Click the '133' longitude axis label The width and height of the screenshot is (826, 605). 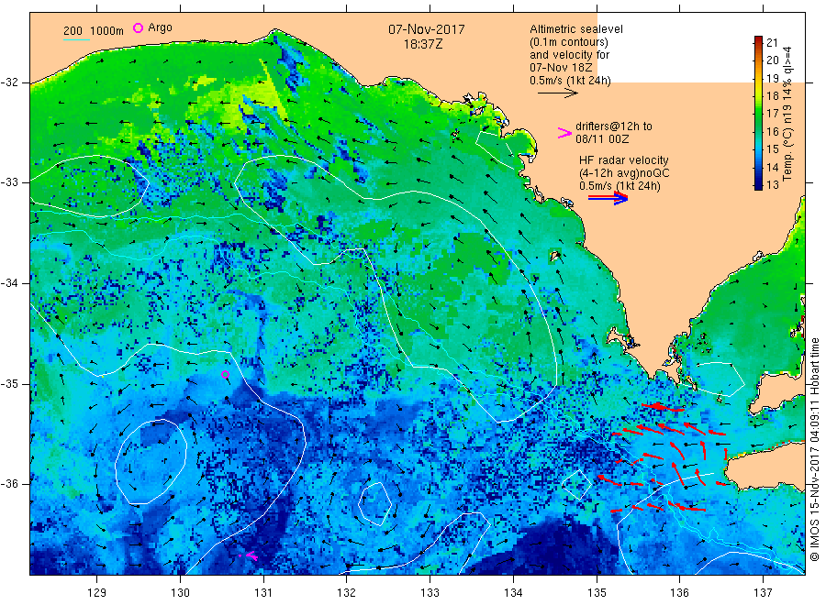pos(430,593)
